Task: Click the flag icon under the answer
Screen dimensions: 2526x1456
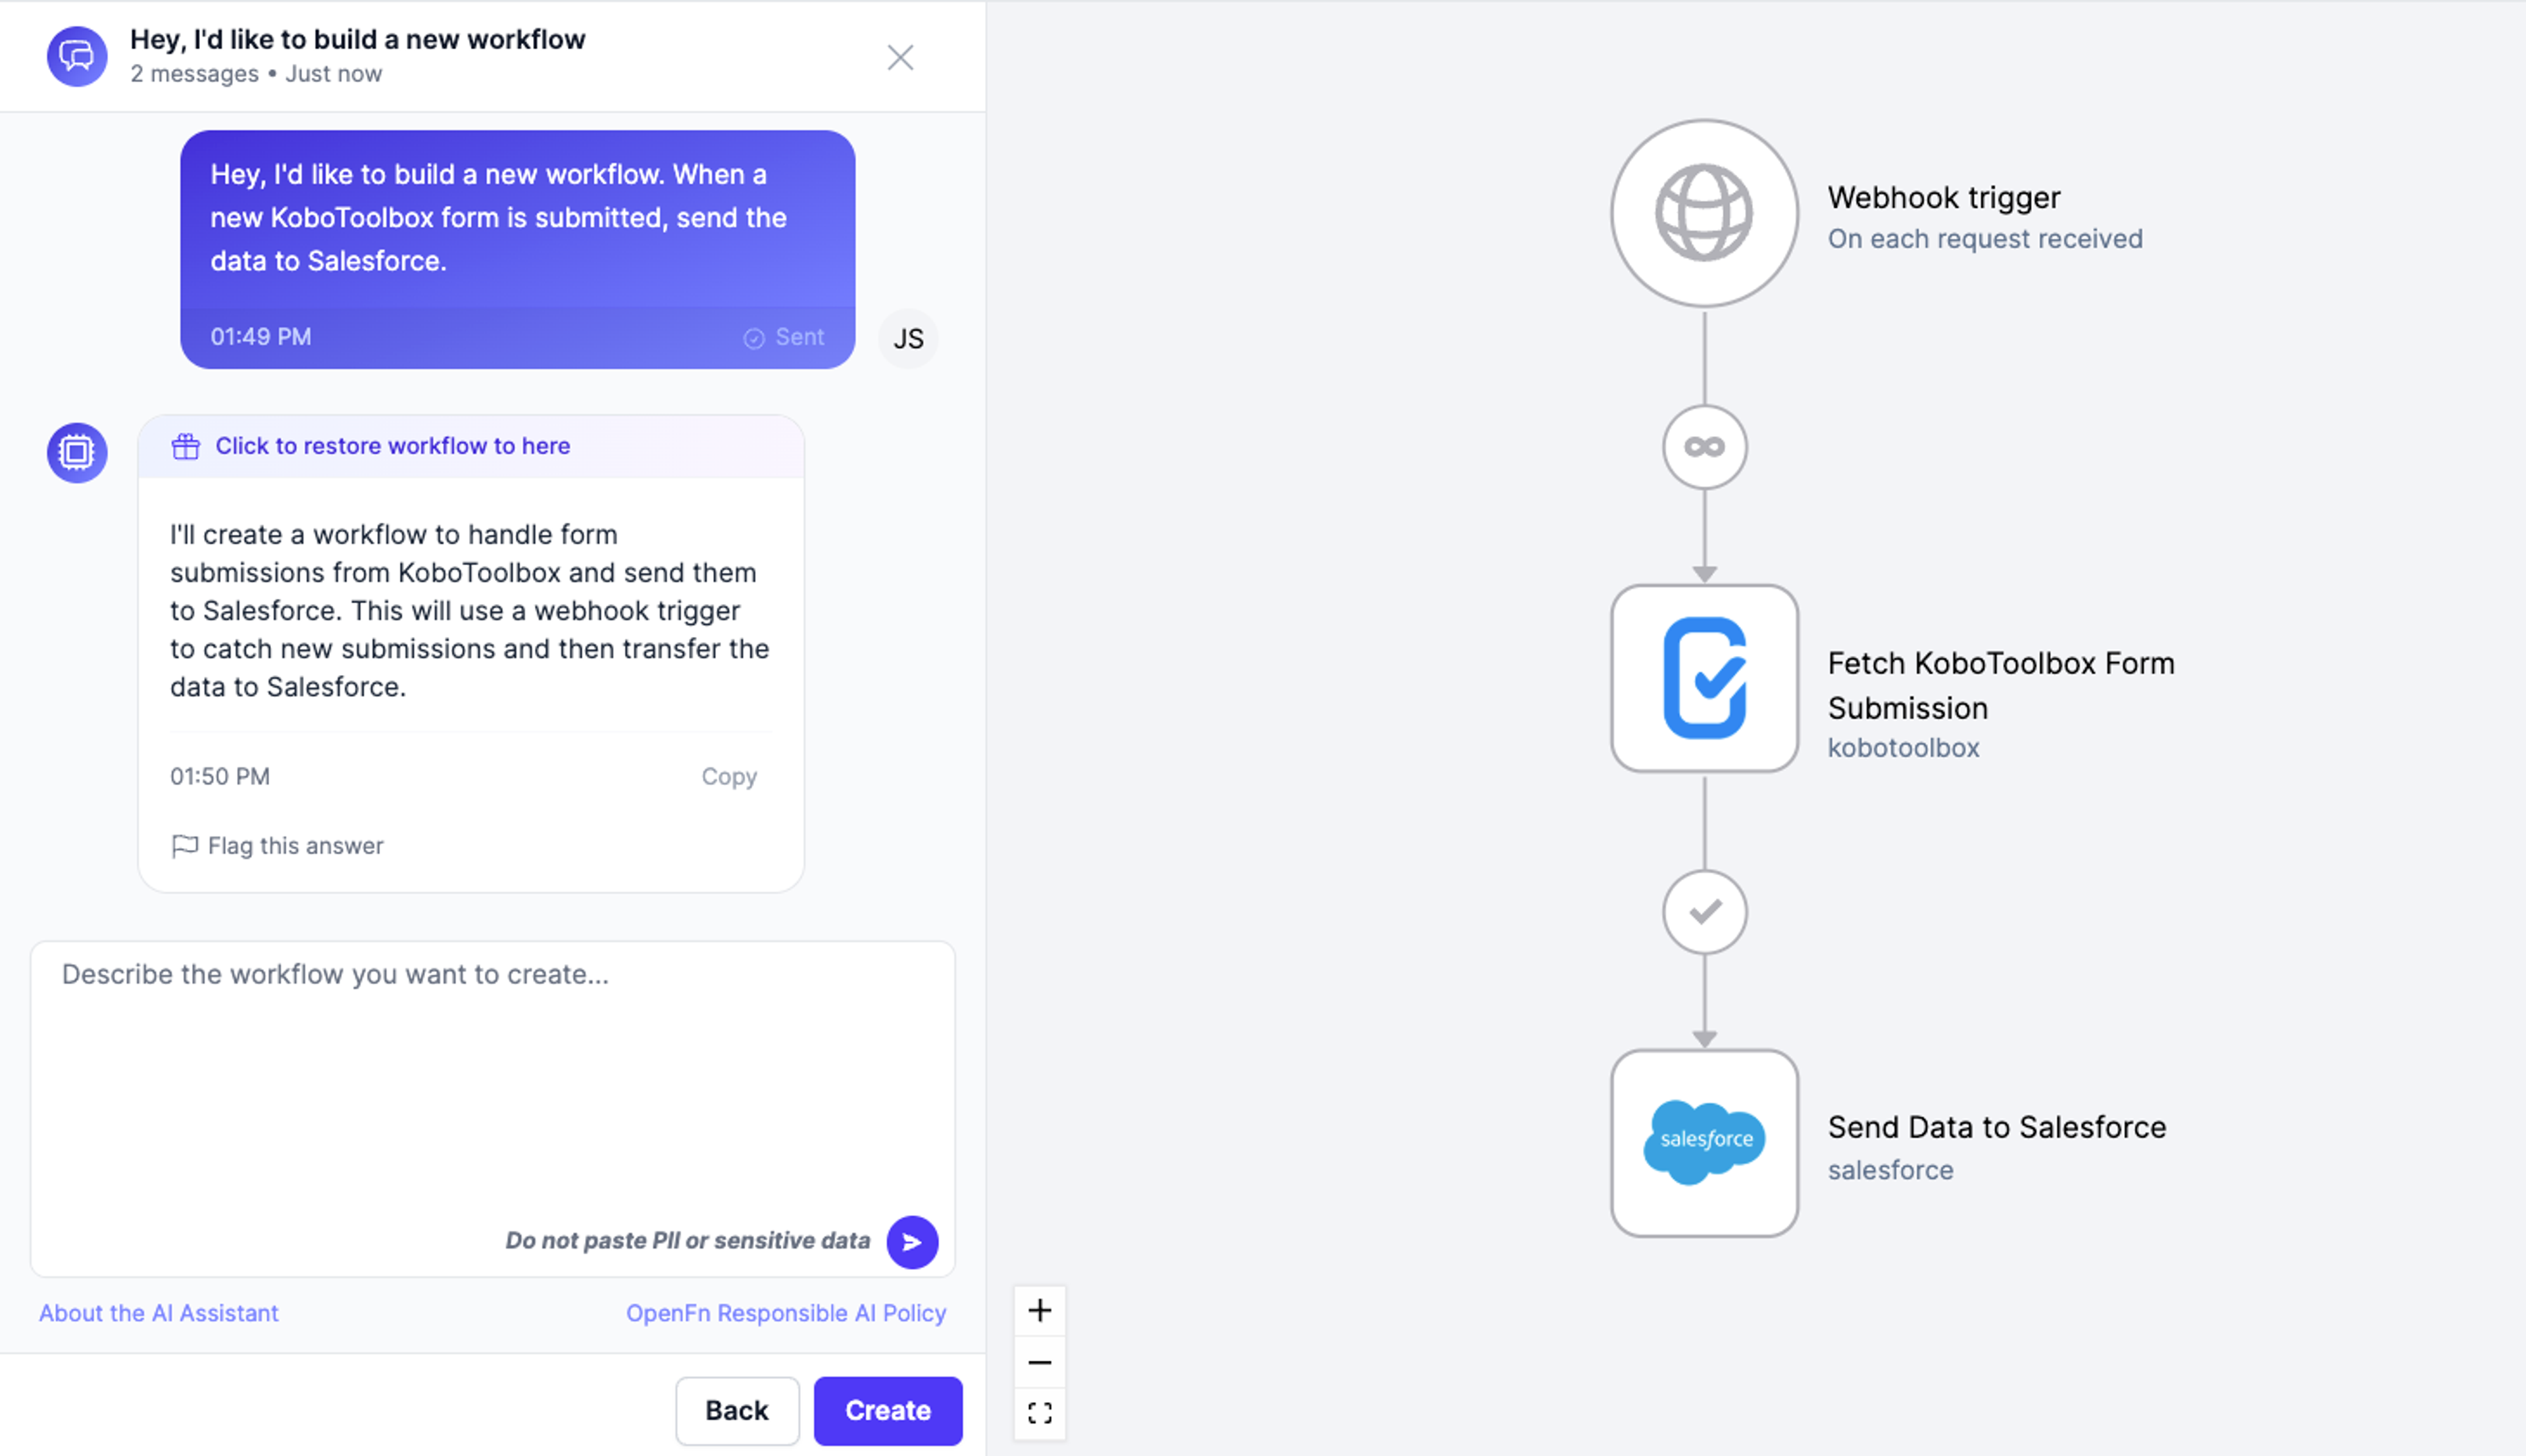Action: pyautogui.click(x=184, y=846)
